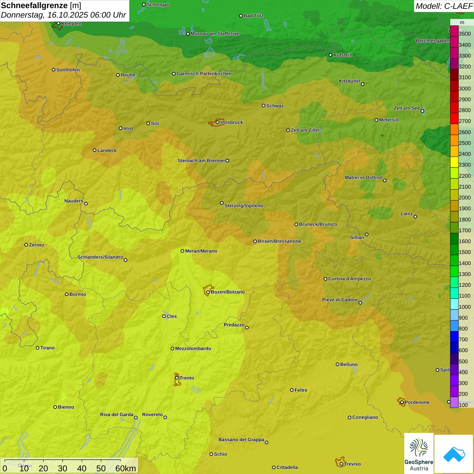
Task: Click the '60km' scale bar label
Action: [126, 468]
